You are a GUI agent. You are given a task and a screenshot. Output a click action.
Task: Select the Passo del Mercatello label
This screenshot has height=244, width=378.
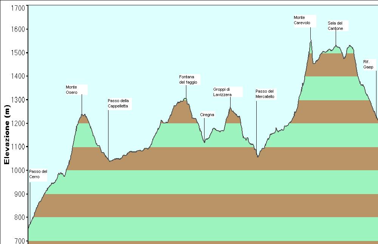(x=265, y=94)
